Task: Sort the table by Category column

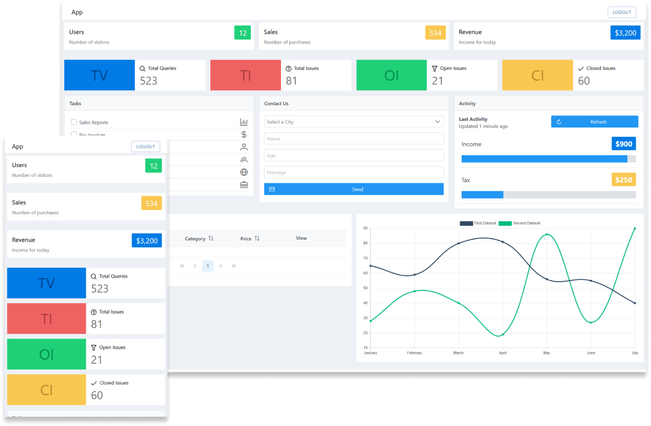Action: point(211,238)
